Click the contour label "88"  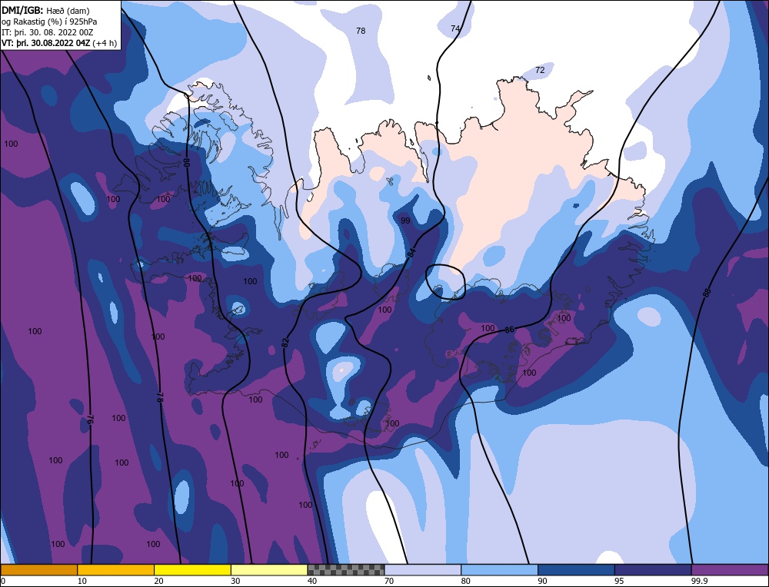click(707, 293)
